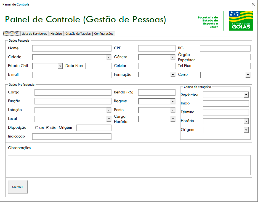
Task: Open the Configurações tab
Action: pos(104,34)
